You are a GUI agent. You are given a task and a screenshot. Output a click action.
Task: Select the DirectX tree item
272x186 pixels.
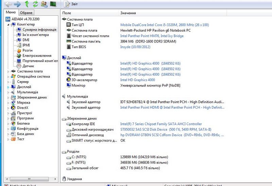23,108
